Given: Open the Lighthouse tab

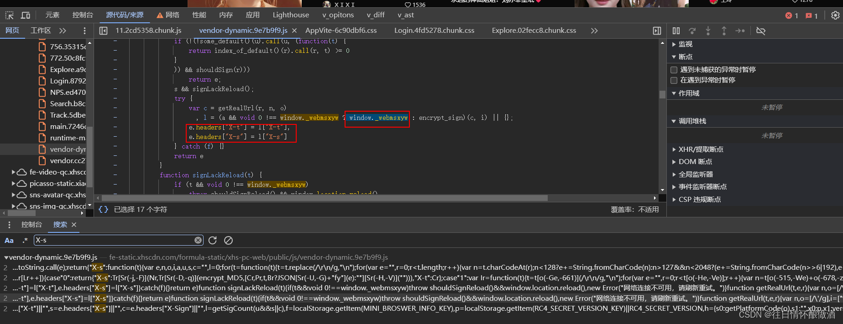Looking at the screenshot, I should 291,15.
